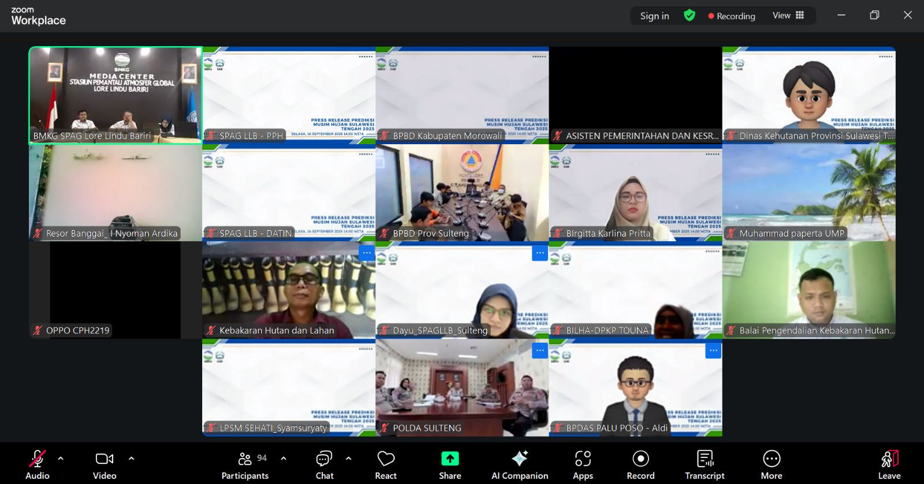The width and height of the screenshot is (924, 484).
Task: Expand video settings arrow next to Video
Action: click(x=131, y=459)
